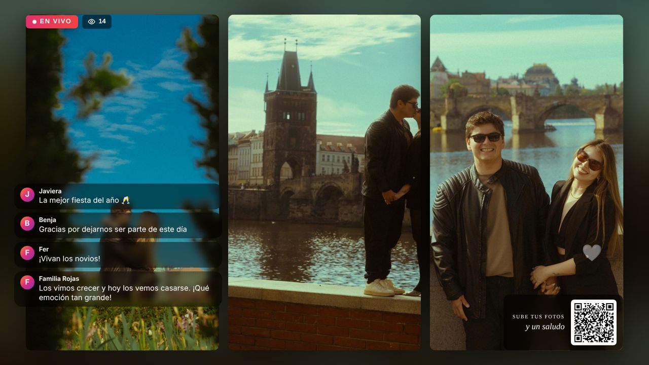Click Fer's F avatar

pos(27,253)
